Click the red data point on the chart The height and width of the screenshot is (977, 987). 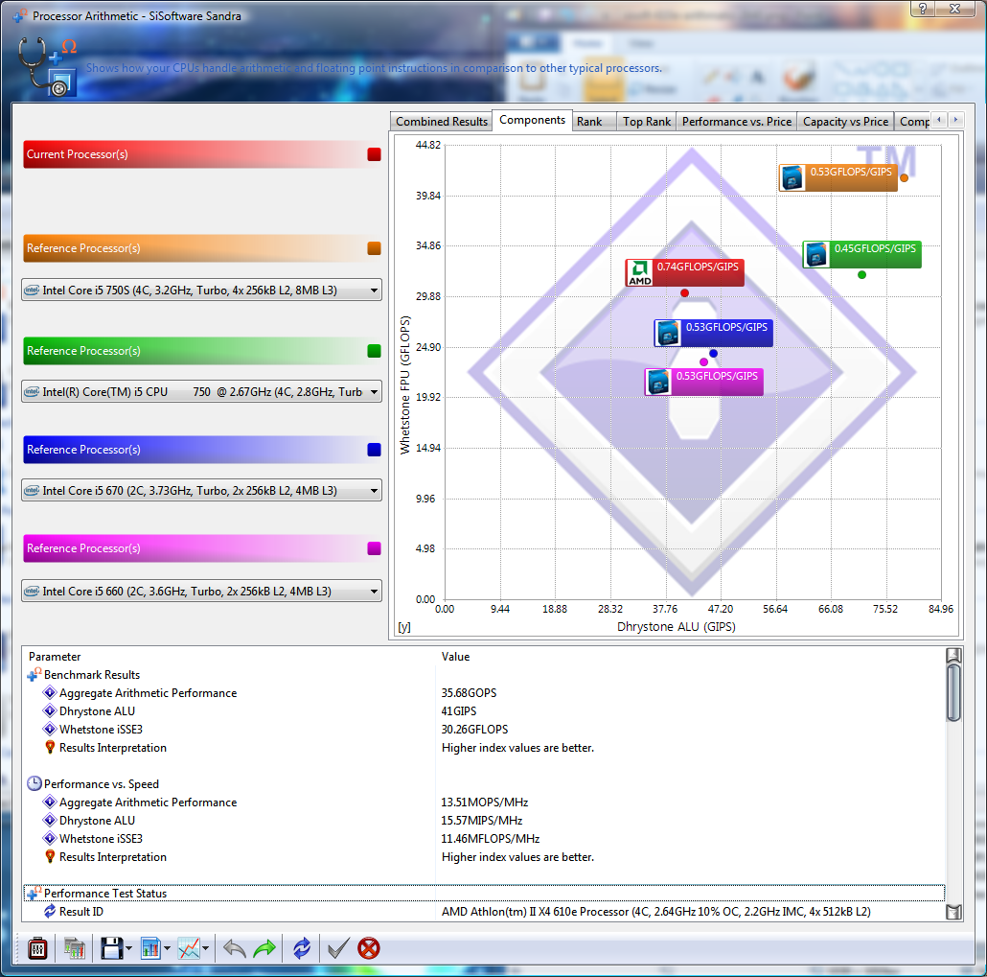684,293
